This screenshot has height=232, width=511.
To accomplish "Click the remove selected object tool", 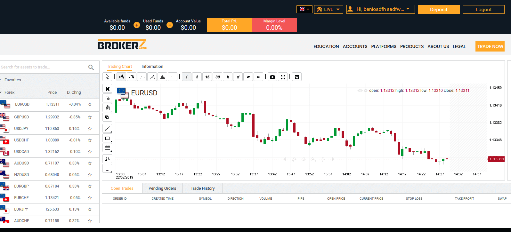I will point(108,98).
